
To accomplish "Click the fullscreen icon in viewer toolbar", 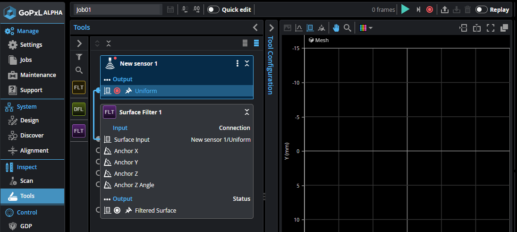I will [491, 28].
